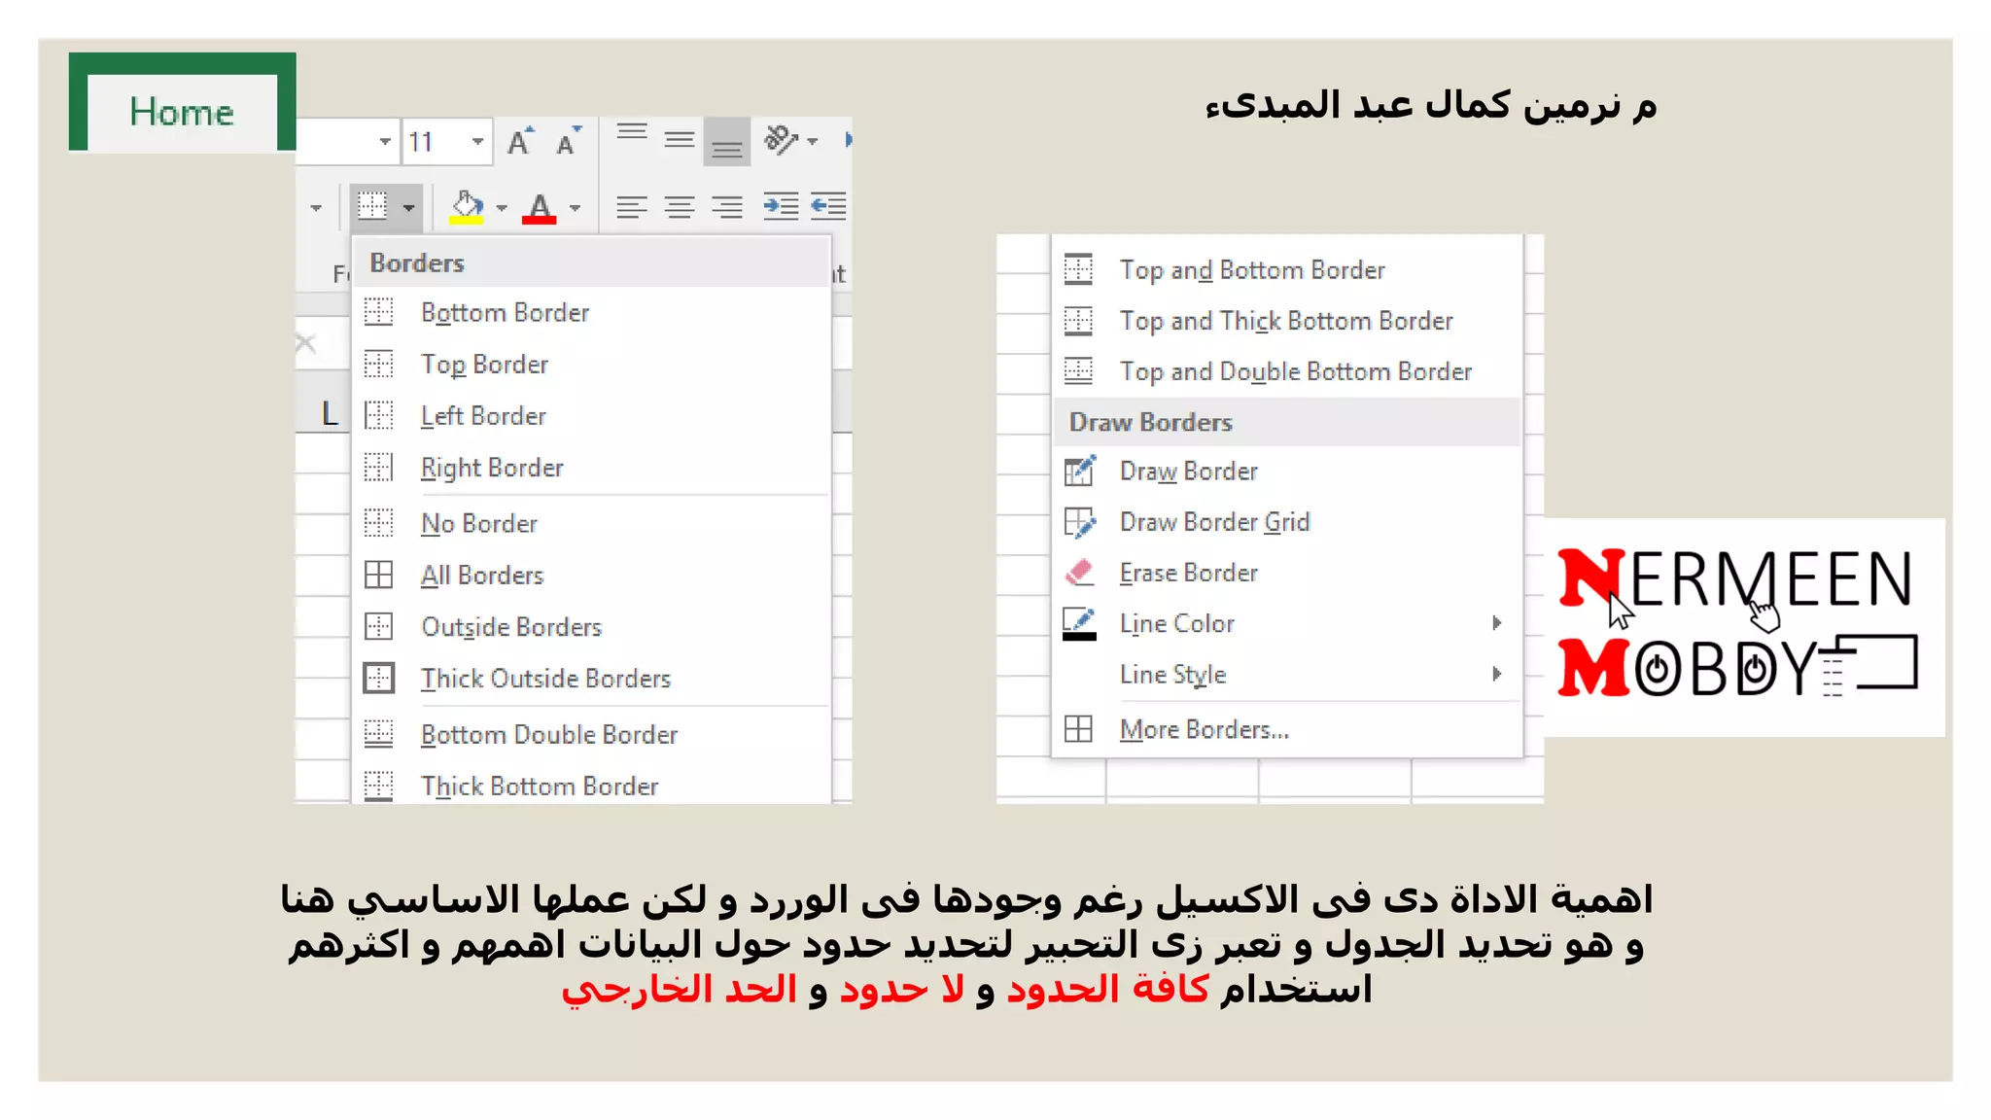Screen dimensions: 1991x1120
Task: Select Top and Double Bottom Border
Action: 1287,370
